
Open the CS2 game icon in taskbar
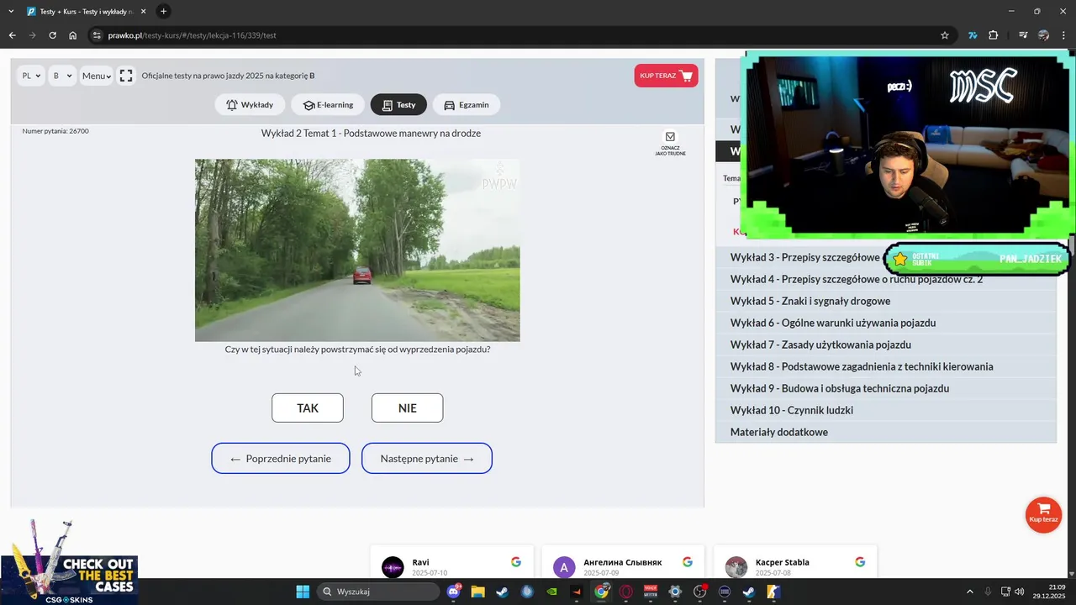click(x=773, y=592)
